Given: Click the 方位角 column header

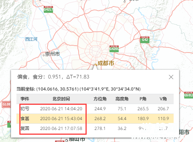Looking at the screenshot, I should (x=100, y=99).
